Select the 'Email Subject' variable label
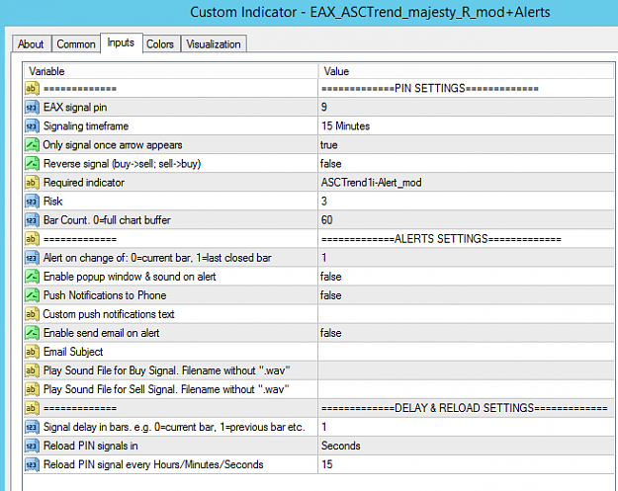 (x=73, y=352)
